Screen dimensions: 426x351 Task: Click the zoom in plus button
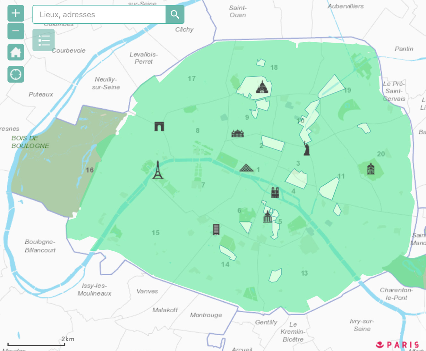[x=16, y=13]
